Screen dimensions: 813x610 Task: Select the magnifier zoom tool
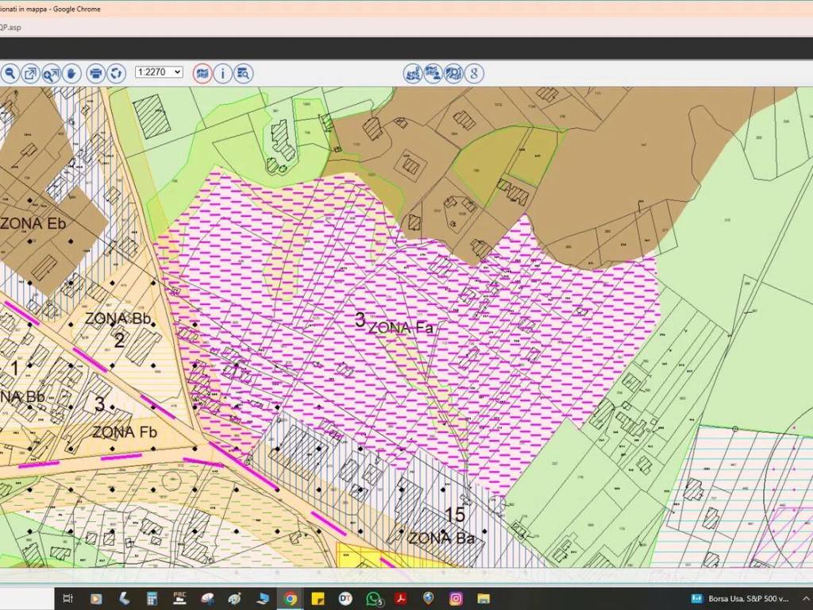[10, 73]
